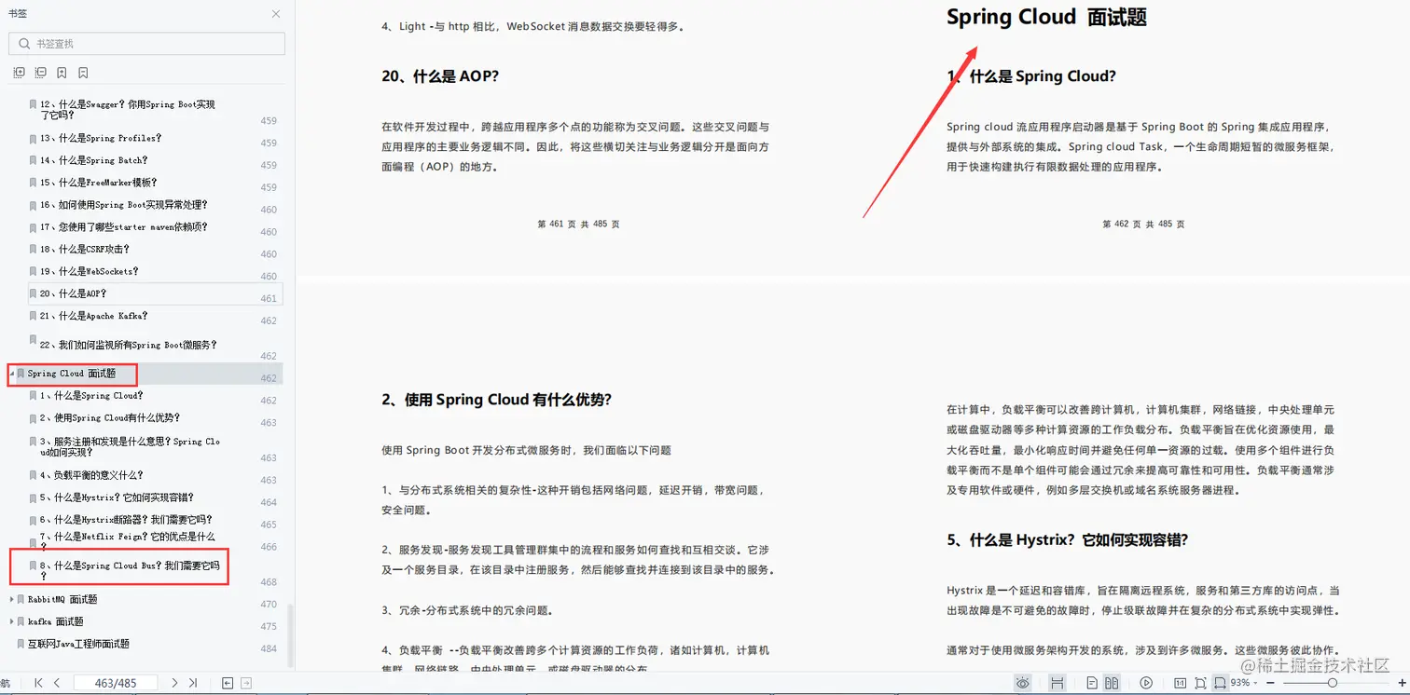The height and width of the screenshot is (695, 1410).
Task: Open the navigation (航) item at bottom left
Action: pyautogui.click(x=7, y=681)
